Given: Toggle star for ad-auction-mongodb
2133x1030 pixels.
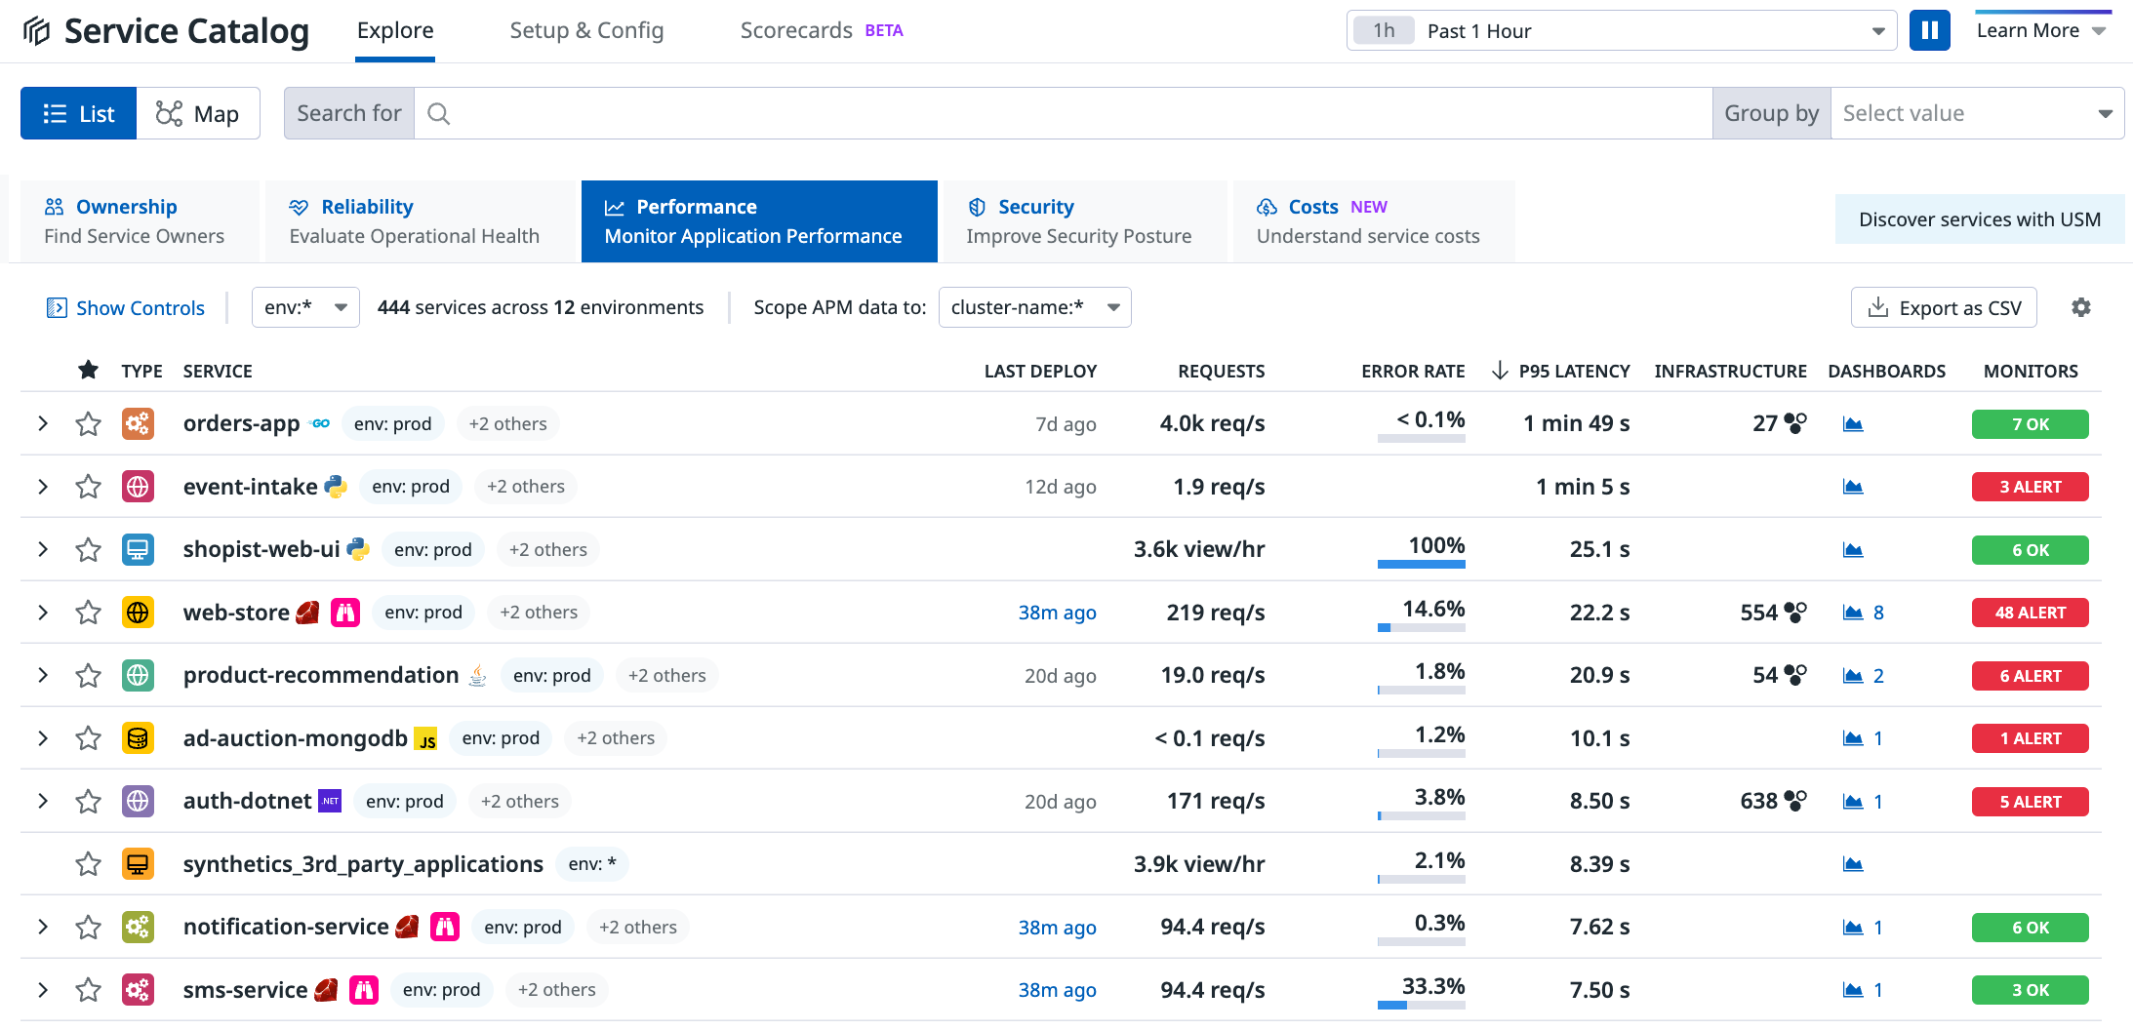Looking at the screenshot, I should tap(89, 738).
